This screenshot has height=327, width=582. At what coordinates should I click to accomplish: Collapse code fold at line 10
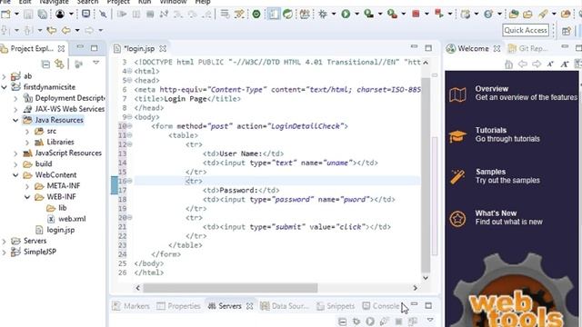(129, 126)
